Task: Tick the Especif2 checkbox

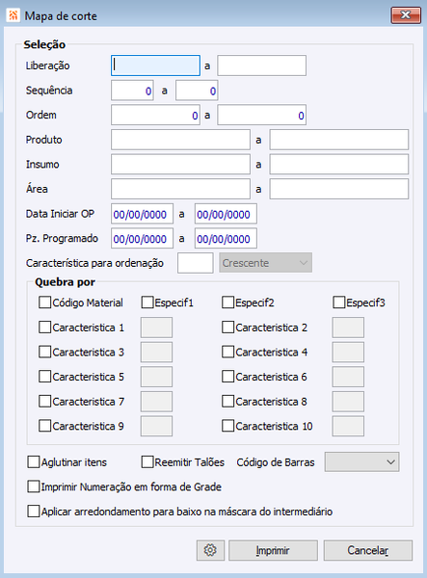Action: point(227,302)
